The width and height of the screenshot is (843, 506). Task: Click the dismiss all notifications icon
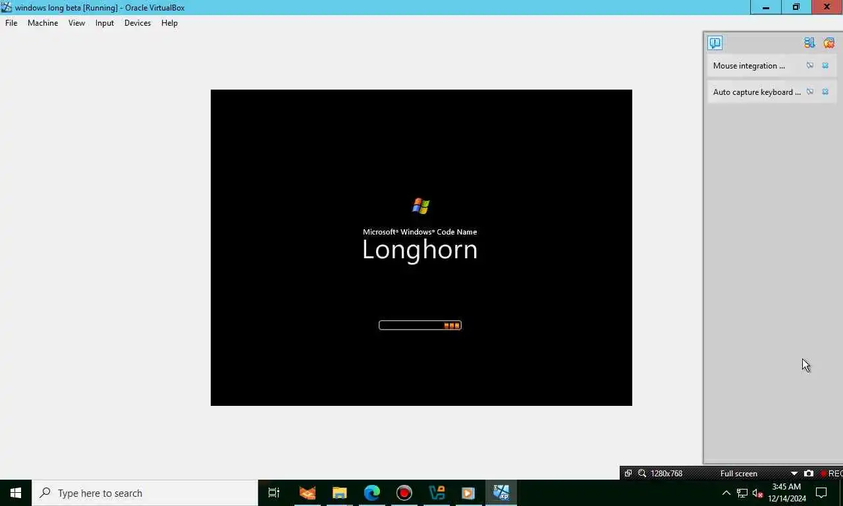pyautogui.click(x=829, y=43)
